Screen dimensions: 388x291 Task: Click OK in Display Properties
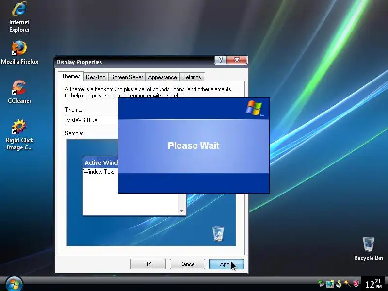point(148,264)
